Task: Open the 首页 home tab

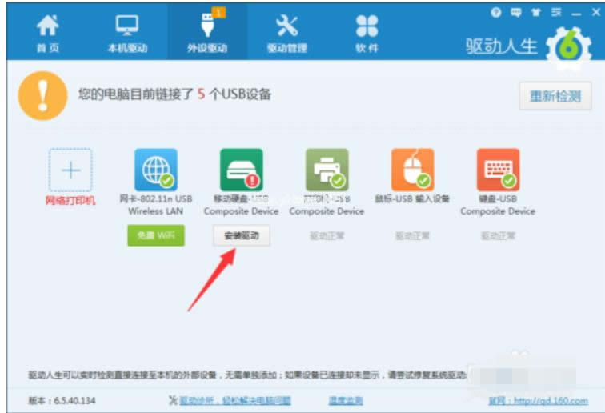Action: pyautogui.click(x=47, y=34)
